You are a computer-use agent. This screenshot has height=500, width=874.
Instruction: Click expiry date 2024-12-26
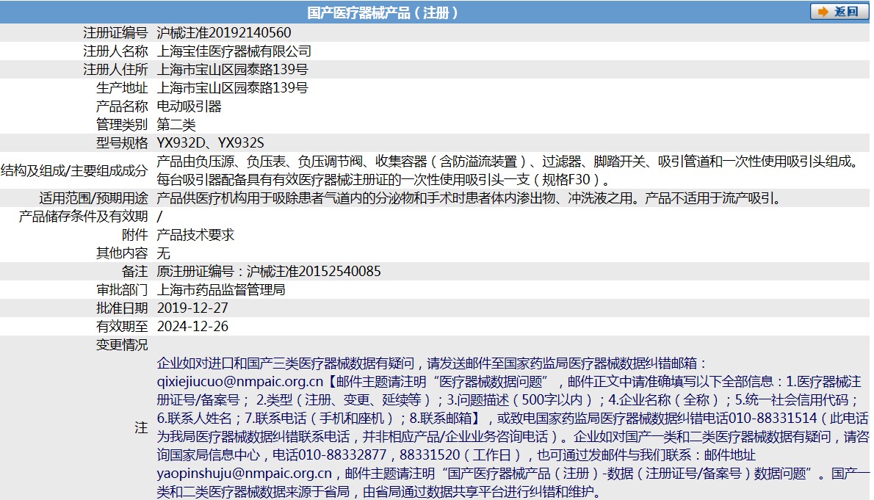point(192,327)
